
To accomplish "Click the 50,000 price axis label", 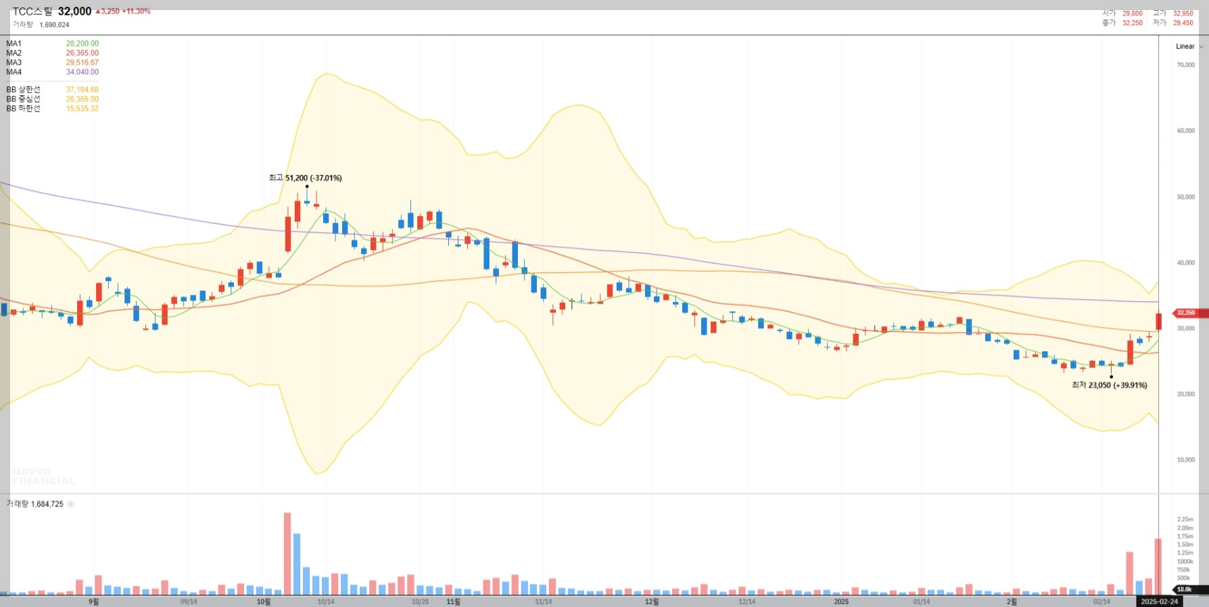I will pos(1186,197).
